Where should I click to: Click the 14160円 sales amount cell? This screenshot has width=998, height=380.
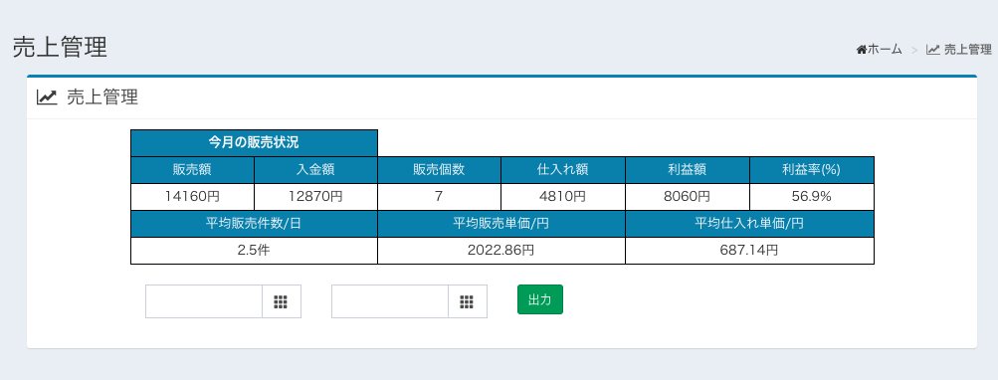click(x=192, y=197)
